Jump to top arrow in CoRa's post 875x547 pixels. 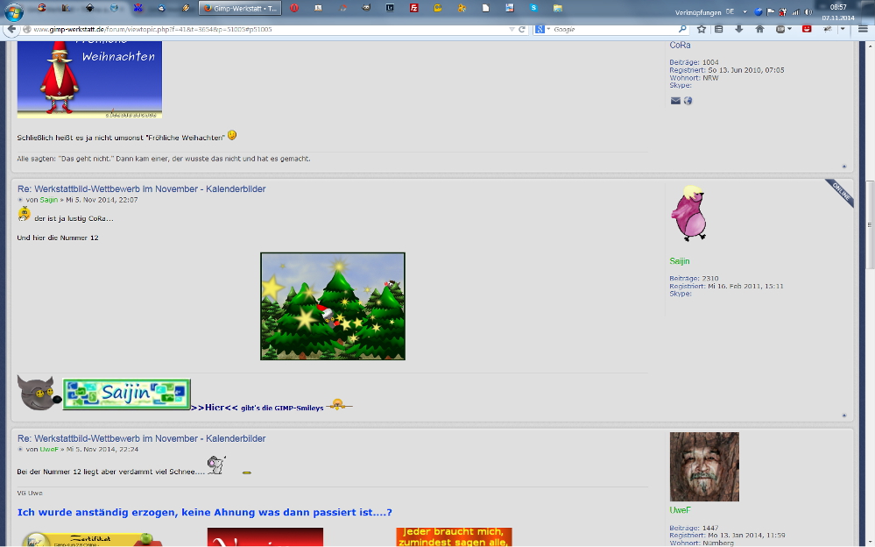843,166
